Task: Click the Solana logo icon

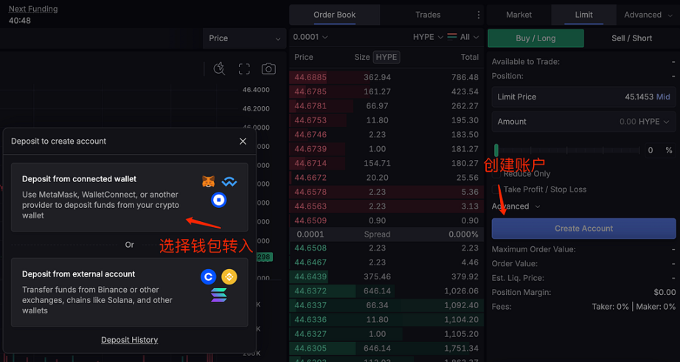Action: tap(219, 295)
